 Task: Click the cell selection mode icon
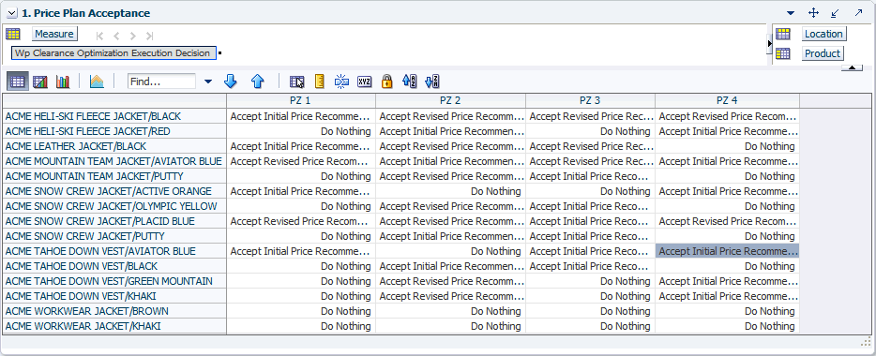pos(297,82)
